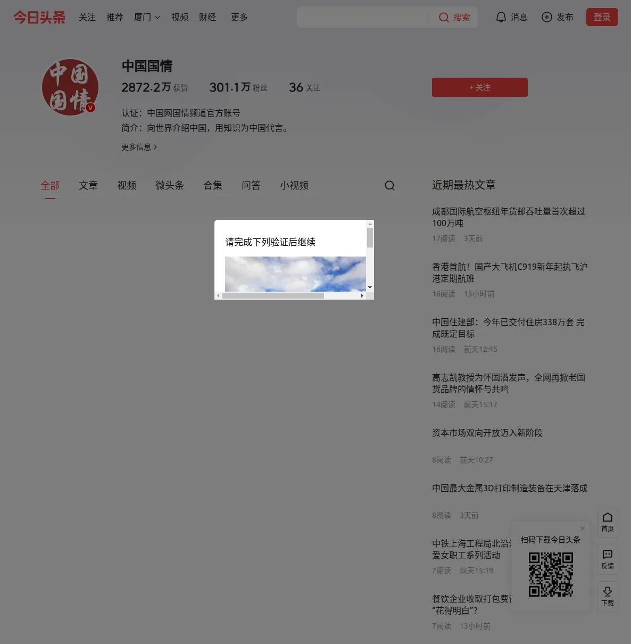Open article 资本市场双向开放迈入新阶段
Screen dimensions: 631x644
tap(487, 433)
